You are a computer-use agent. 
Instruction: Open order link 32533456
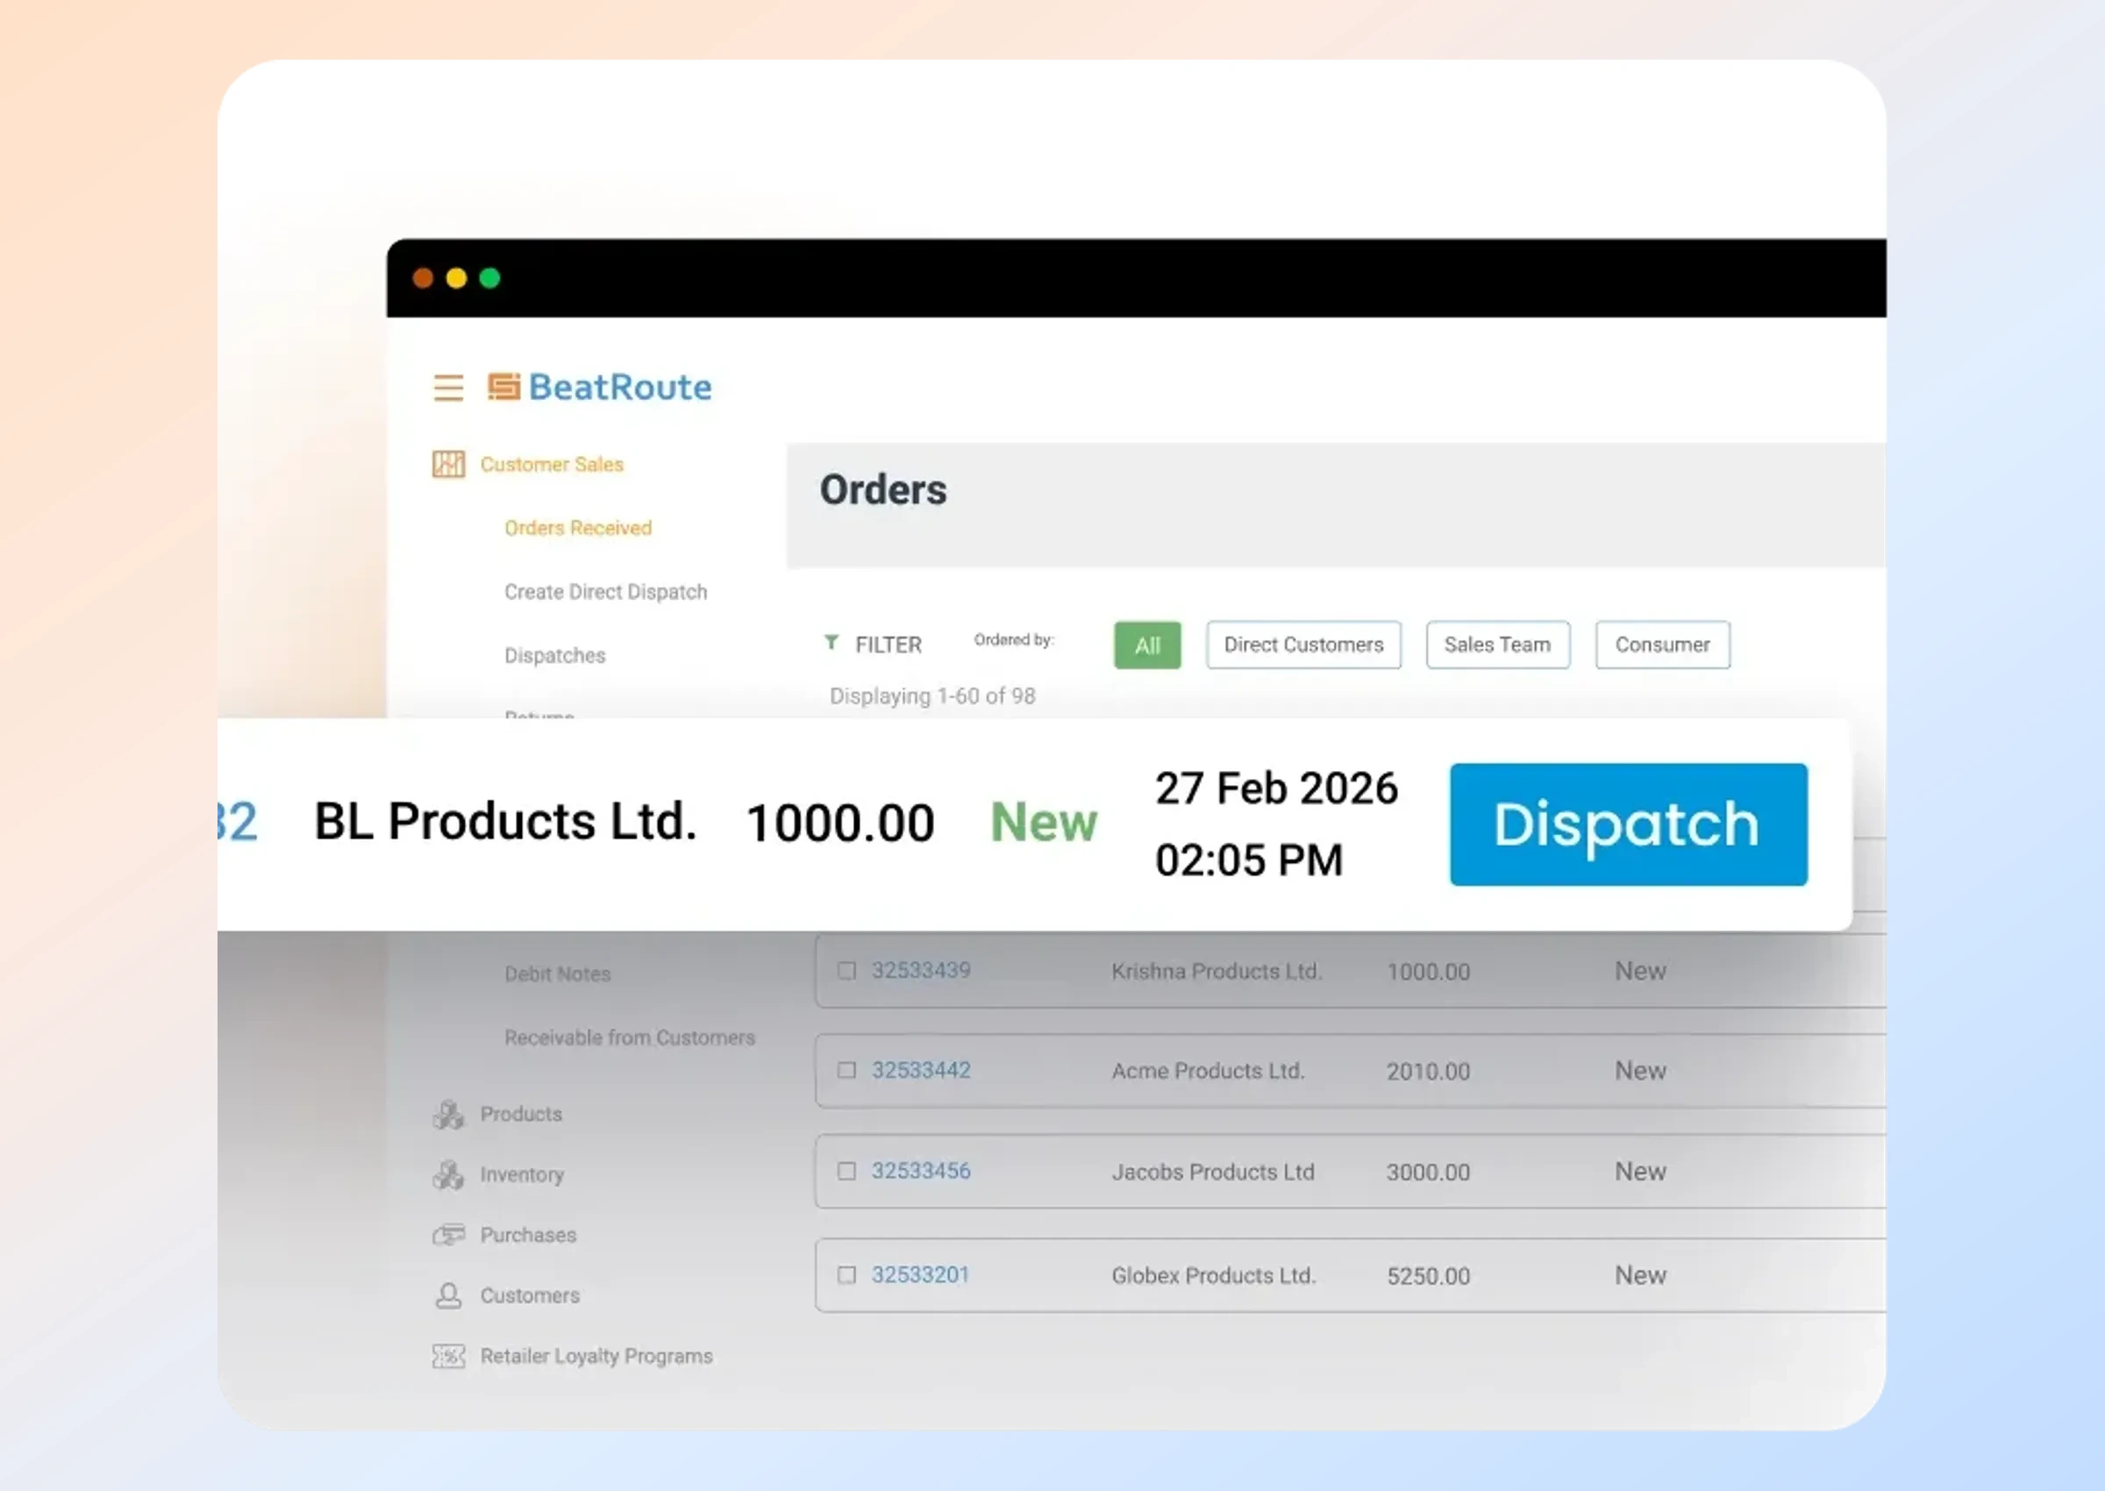[x=921, y=1172]
